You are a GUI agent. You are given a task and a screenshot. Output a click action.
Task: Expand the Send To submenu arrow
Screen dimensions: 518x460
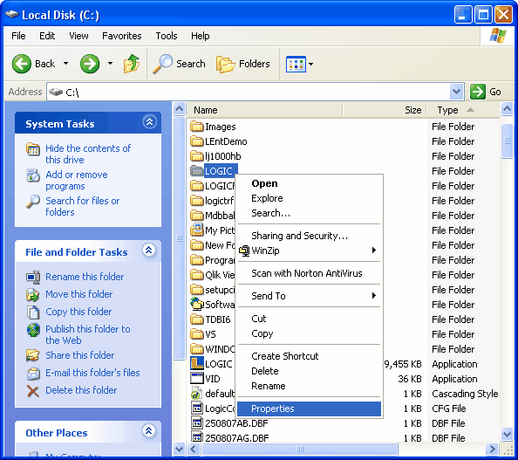373,296
